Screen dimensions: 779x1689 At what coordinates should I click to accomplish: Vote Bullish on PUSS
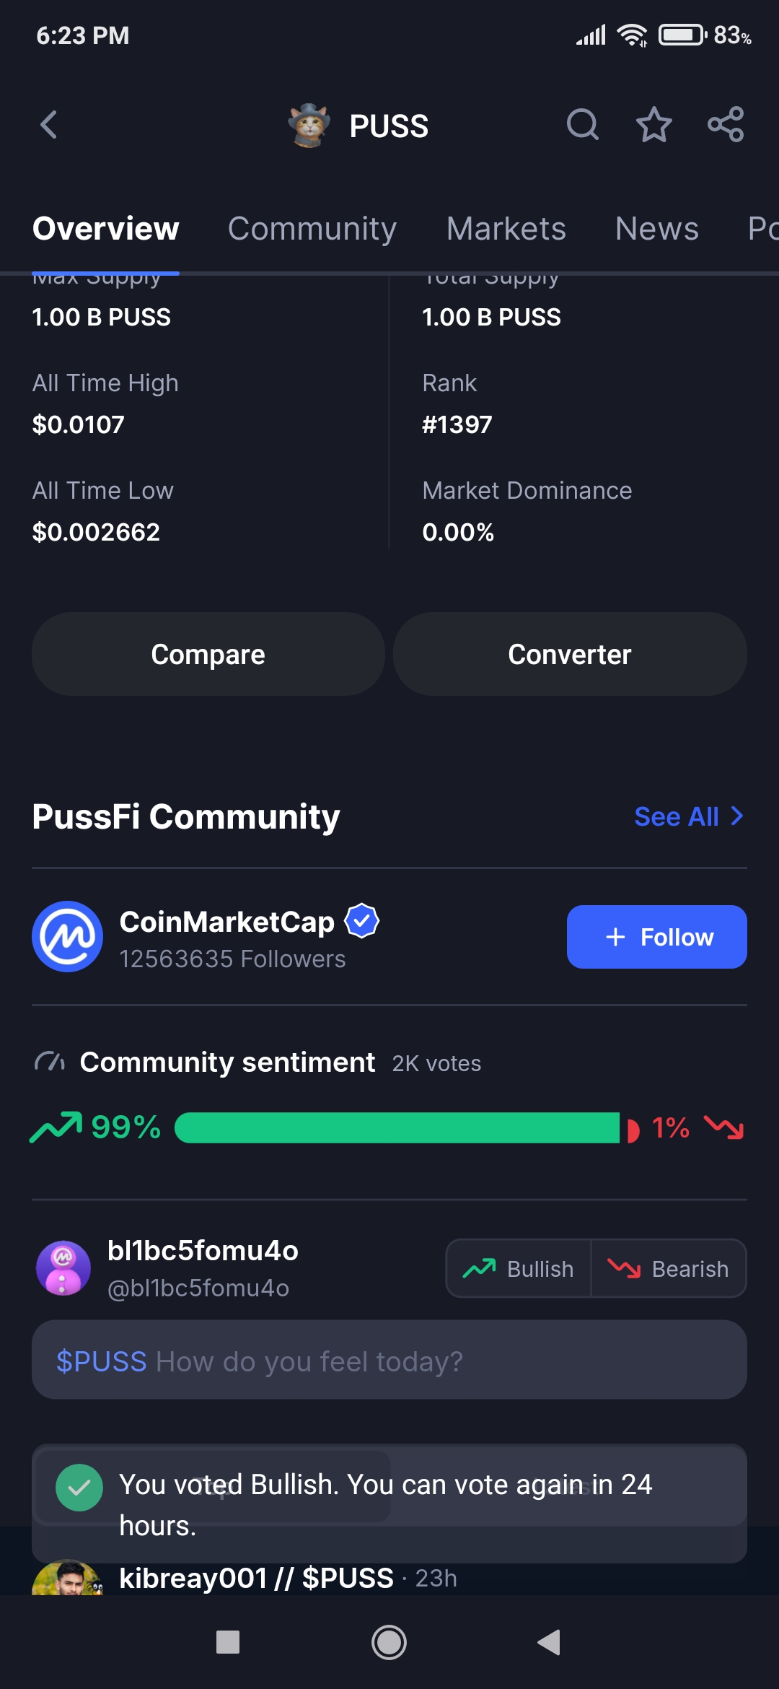click(519, 1268)
